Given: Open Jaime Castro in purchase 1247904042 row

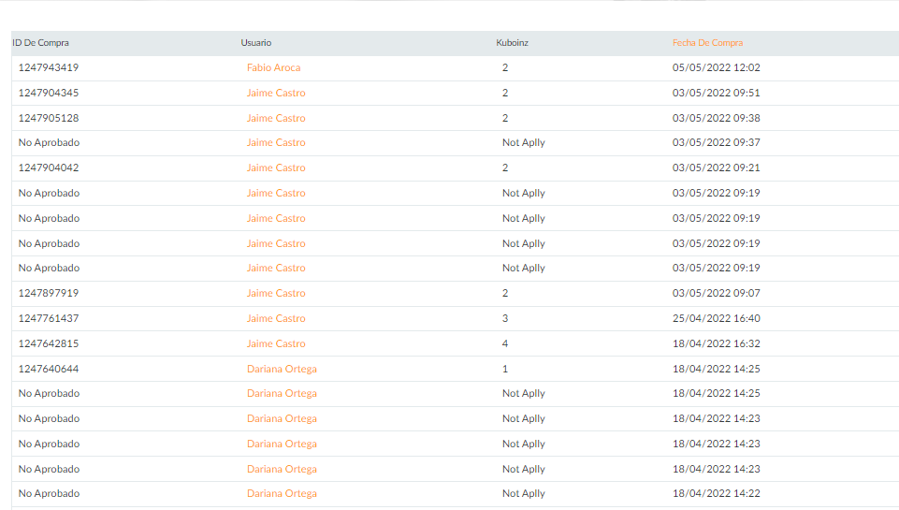Looking at the screenshot, I should (x=276, y=168).
